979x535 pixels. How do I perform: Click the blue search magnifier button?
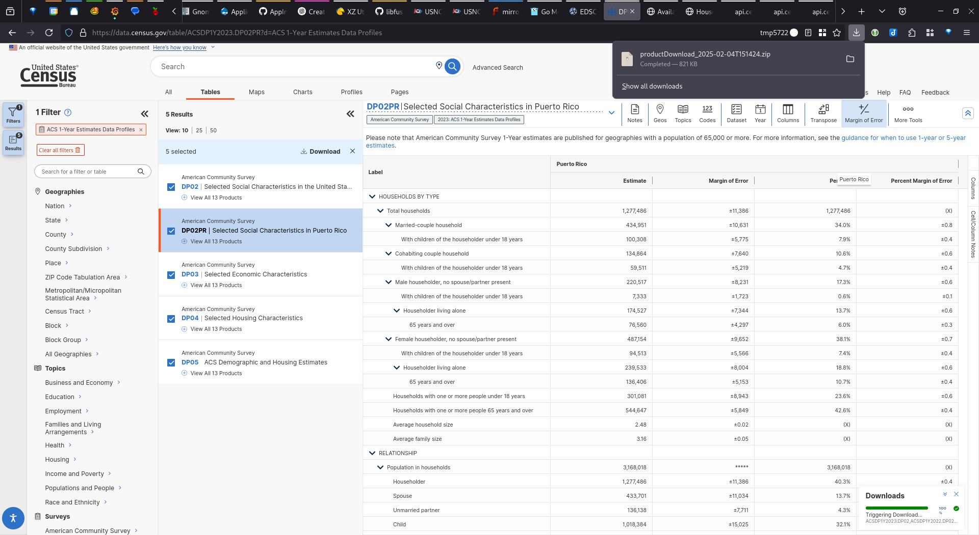[x=452, y=67]
